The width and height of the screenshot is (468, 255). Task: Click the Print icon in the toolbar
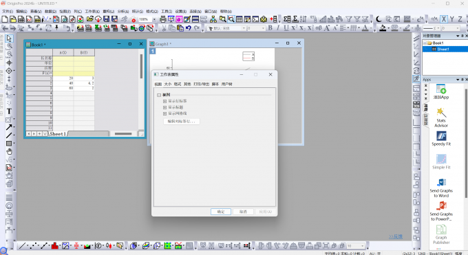tap(162, 19)
